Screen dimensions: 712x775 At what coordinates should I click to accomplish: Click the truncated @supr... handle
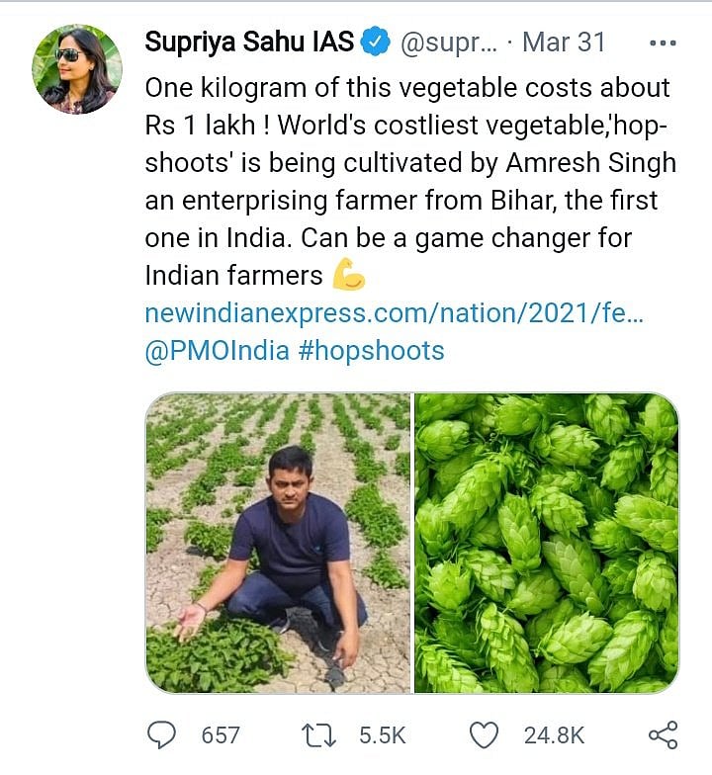[x=448, y=43]
